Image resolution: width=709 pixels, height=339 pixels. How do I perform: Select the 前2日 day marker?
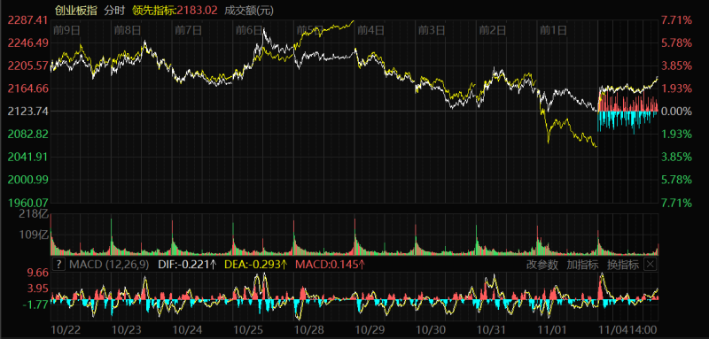point(493,30)
